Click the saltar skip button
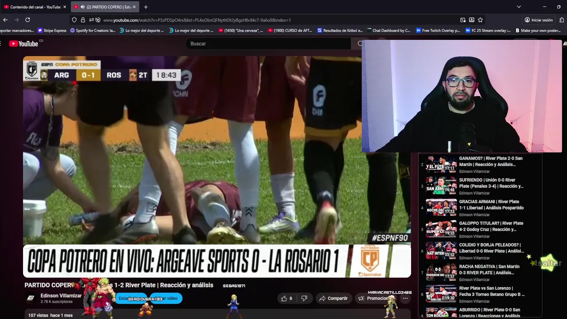The image size is (567, 319). coord(549,263)
